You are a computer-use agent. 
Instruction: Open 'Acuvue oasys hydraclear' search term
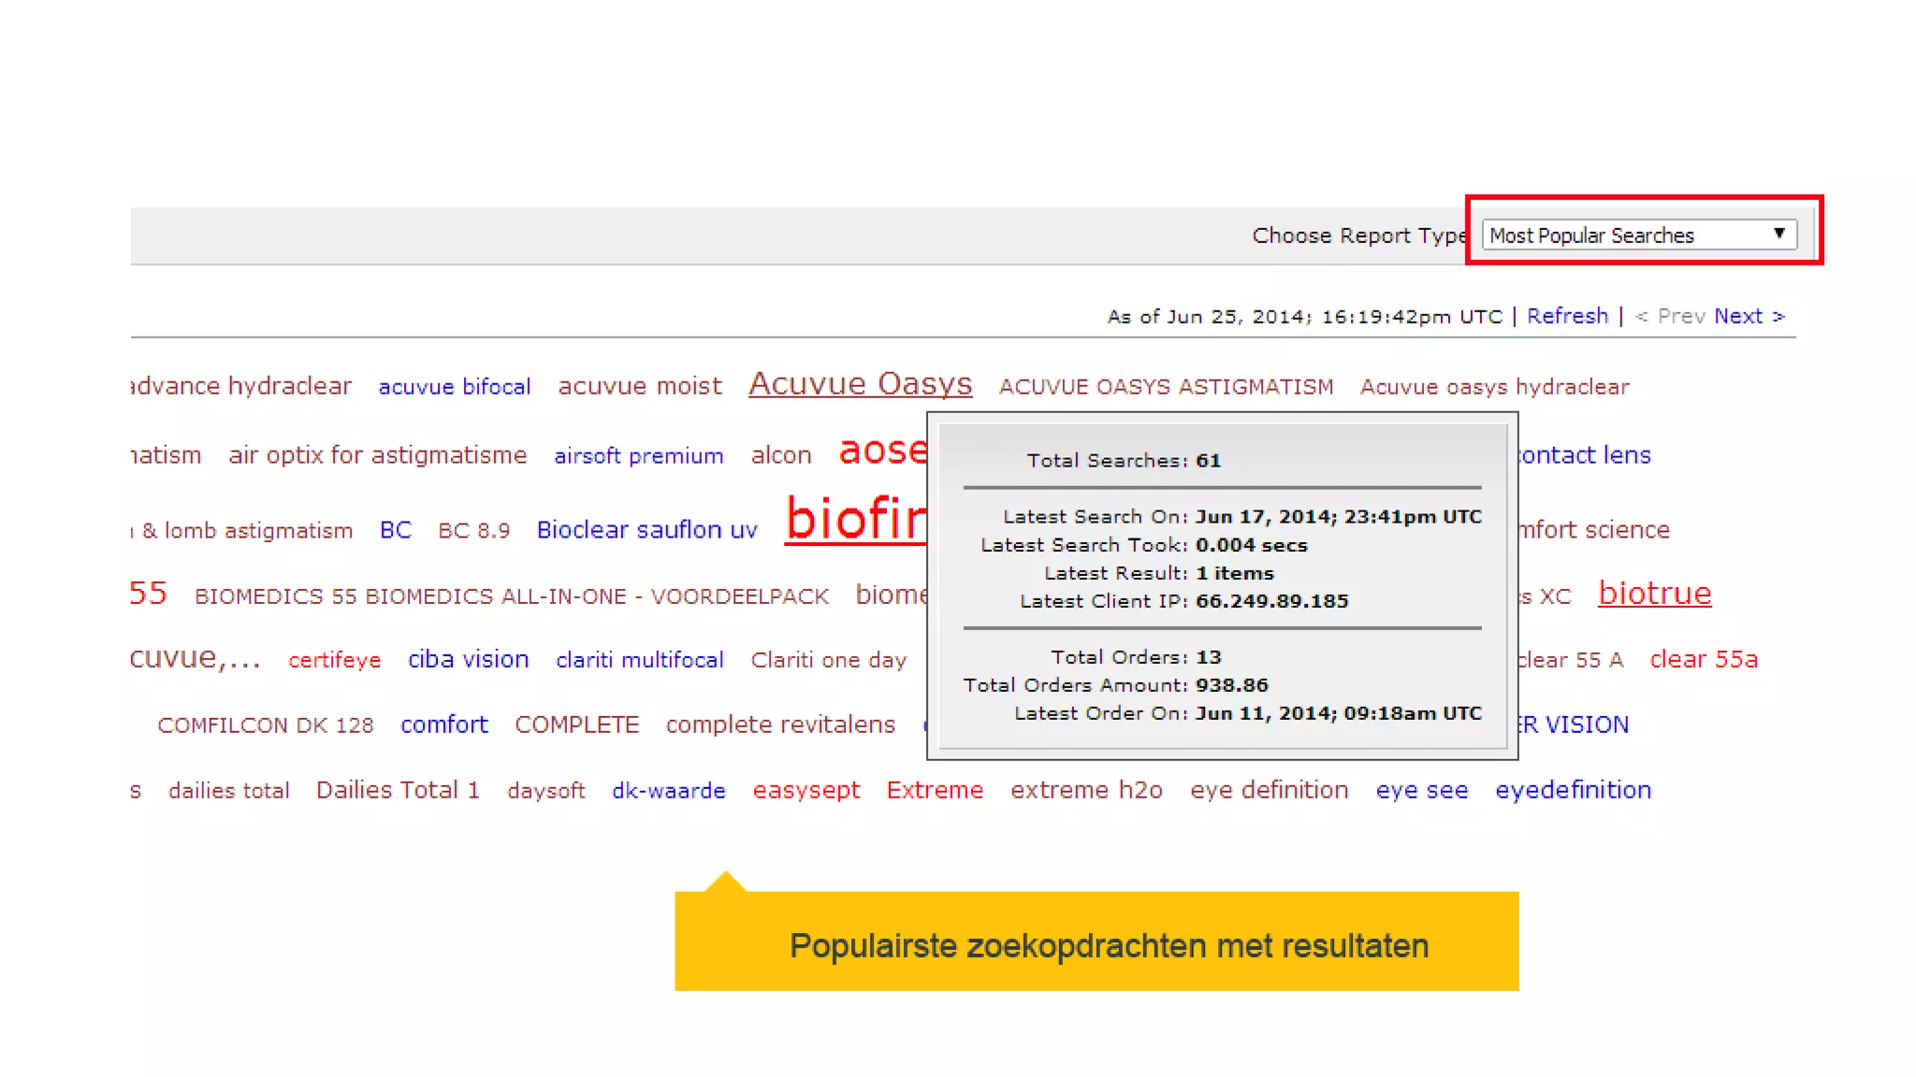pyautogui.click(x=1494, y=386)
